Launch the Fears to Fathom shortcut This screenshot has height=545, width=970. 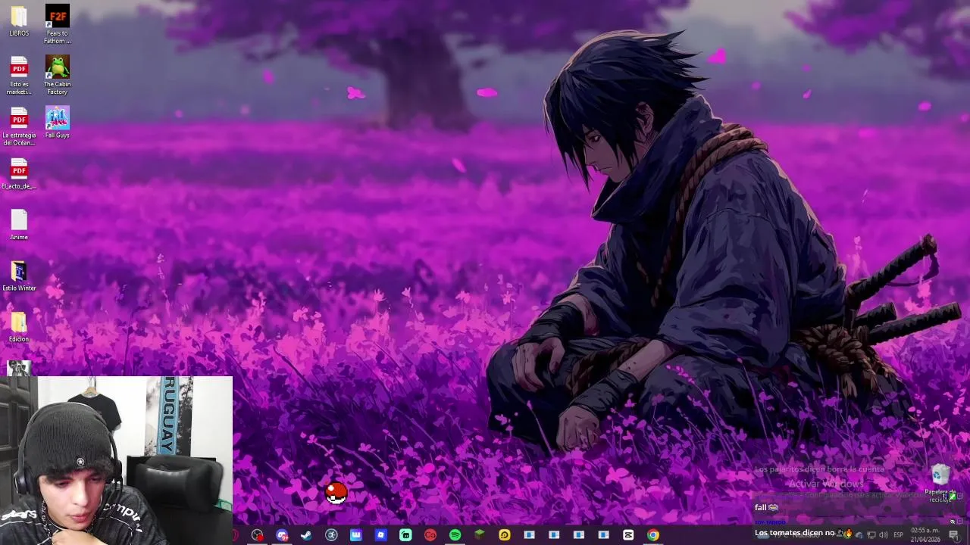[57, 24]
